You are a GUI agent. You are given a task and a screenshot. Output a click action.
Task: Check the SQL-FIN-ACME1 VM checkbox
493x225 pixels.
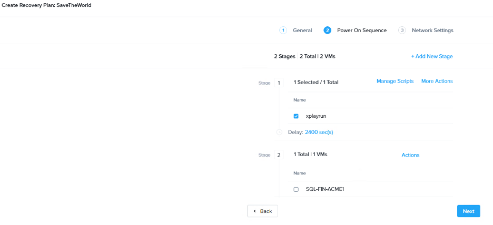[x=296, y=189]
